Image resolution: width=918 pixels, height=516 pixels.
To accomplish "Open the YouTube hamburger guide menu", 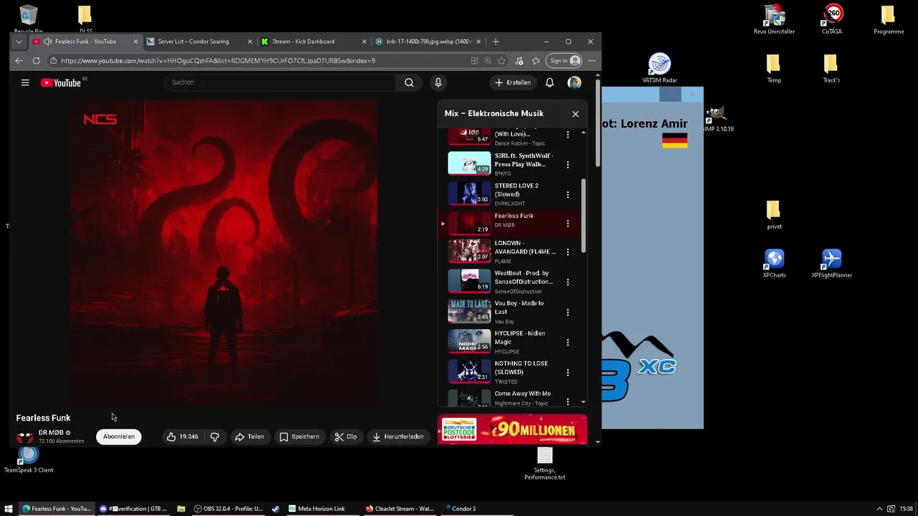I will [x=25, y=82].
